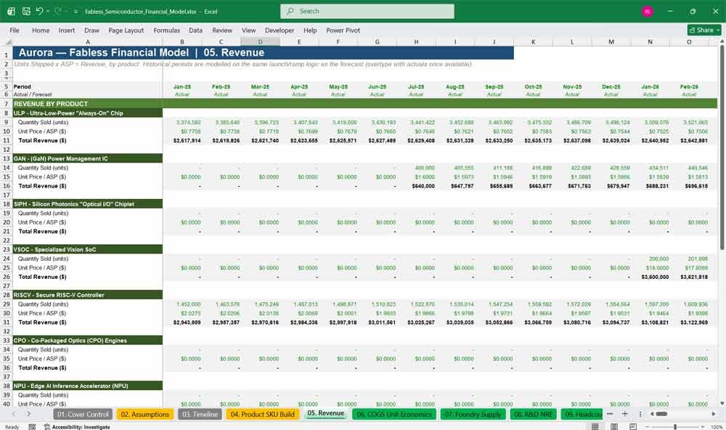726x430 pixels.
Task: Click into the Search input field
Action: [x=367, y=11]
